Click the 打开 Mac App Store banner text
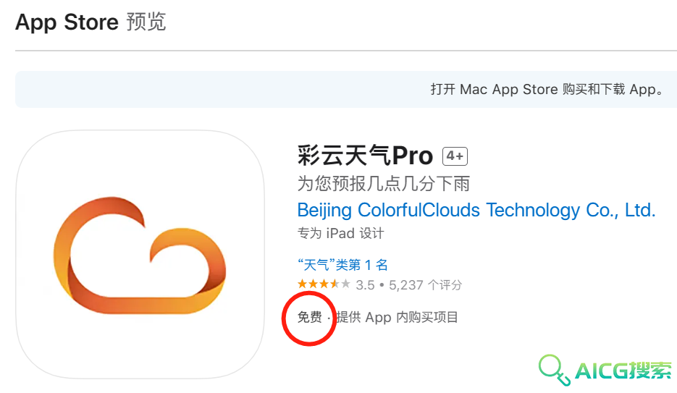The height and width of the screenshot is (393, 677). [x=547, y=89]
